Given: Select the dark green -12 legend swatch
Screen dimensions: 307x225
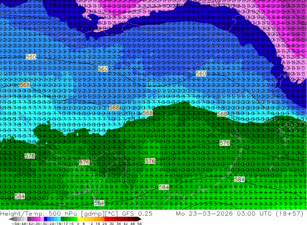Looking at the screenshot, I should click(x=62, y=219).
